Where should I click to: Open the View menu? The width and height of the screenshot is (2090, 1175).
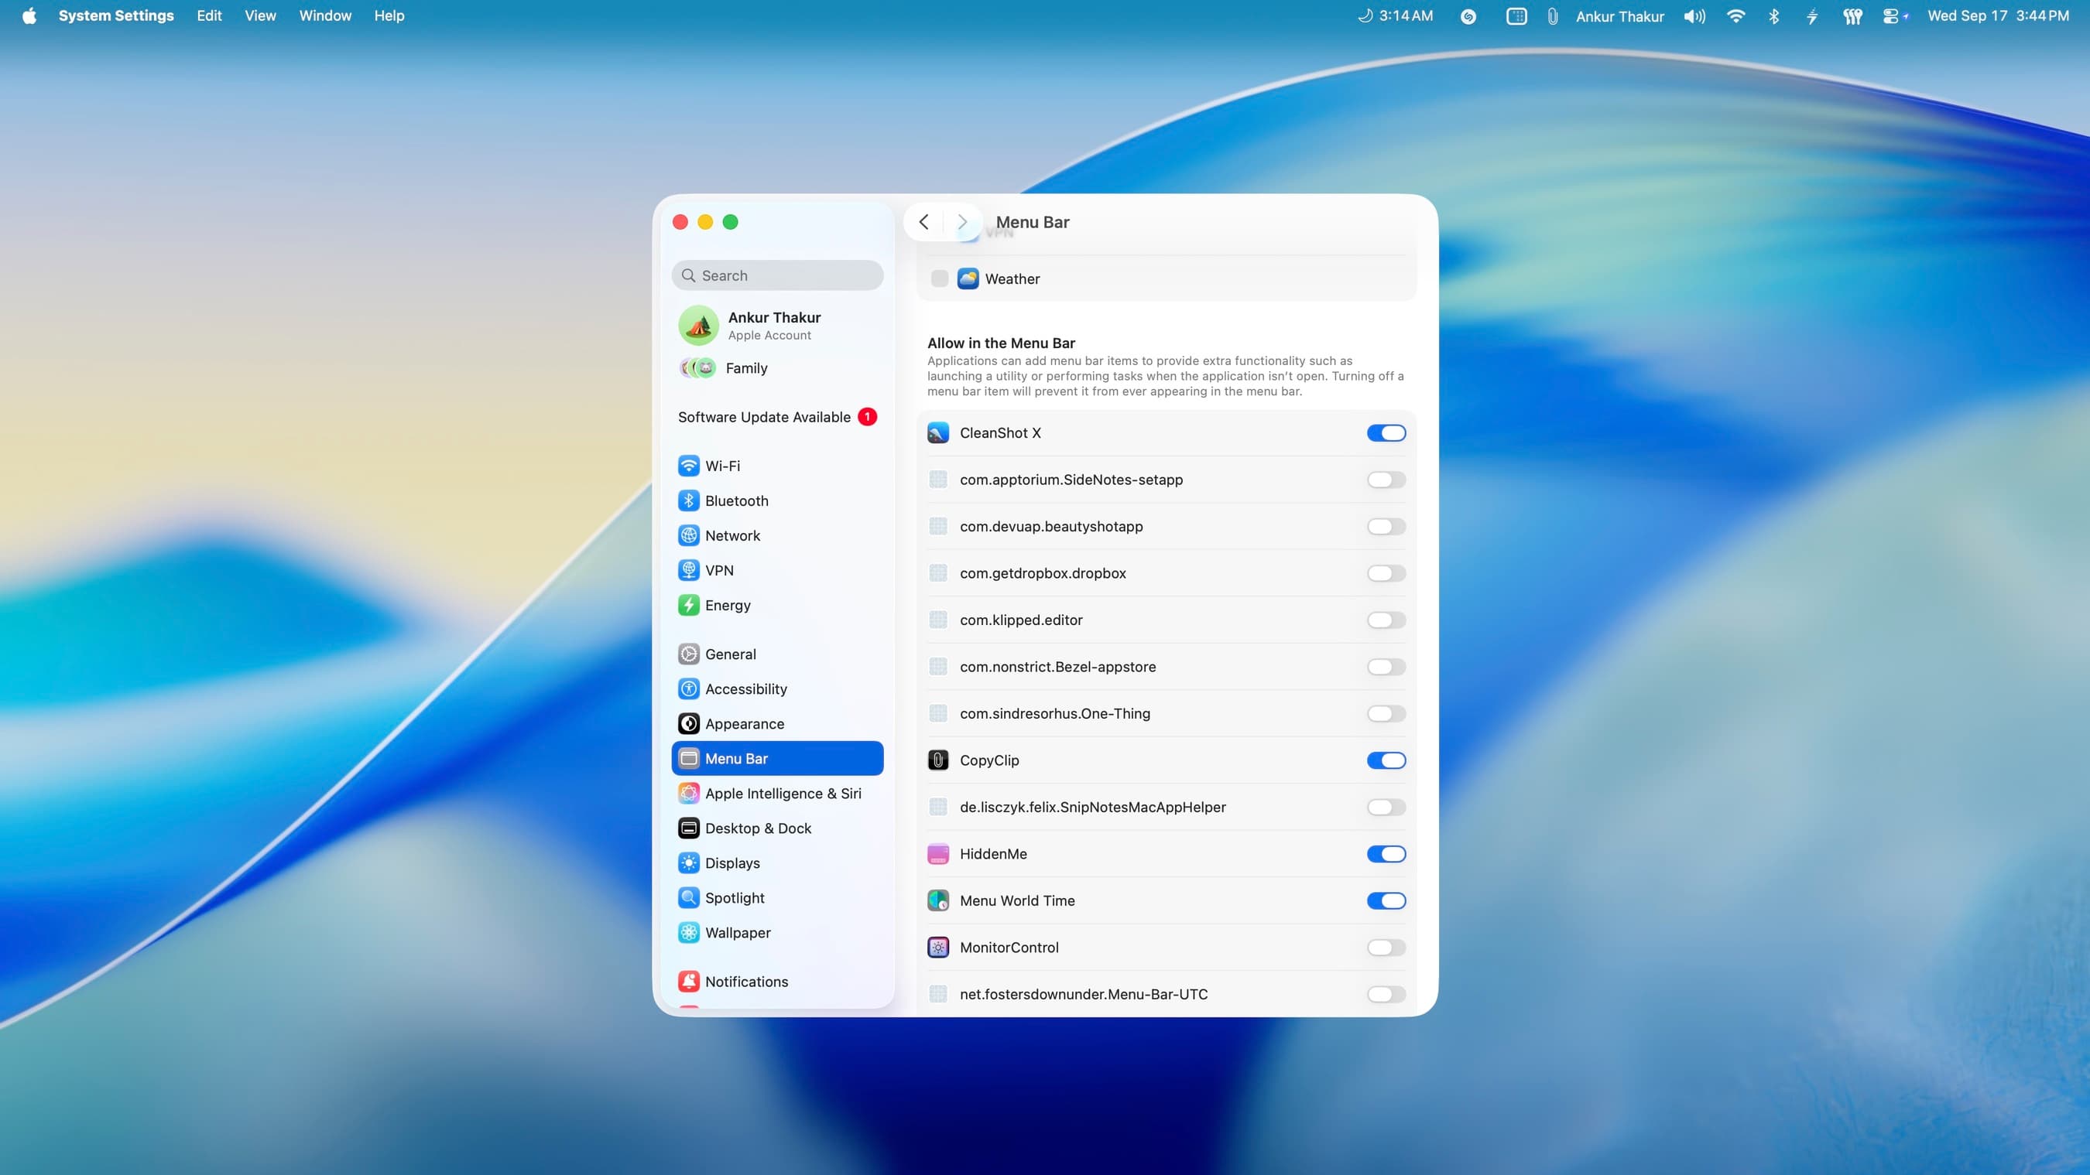tap(259, 15)
